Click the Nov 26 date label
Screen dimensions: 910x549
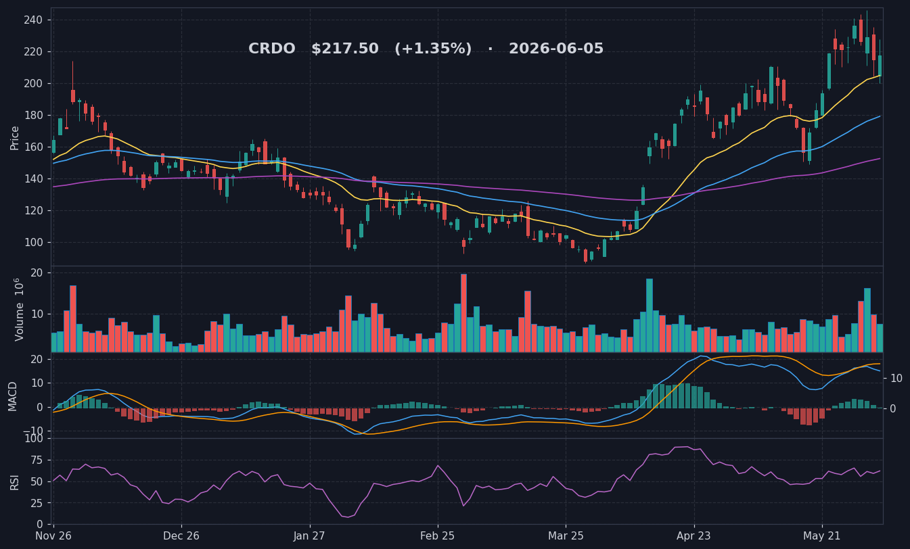pos(53,536)
